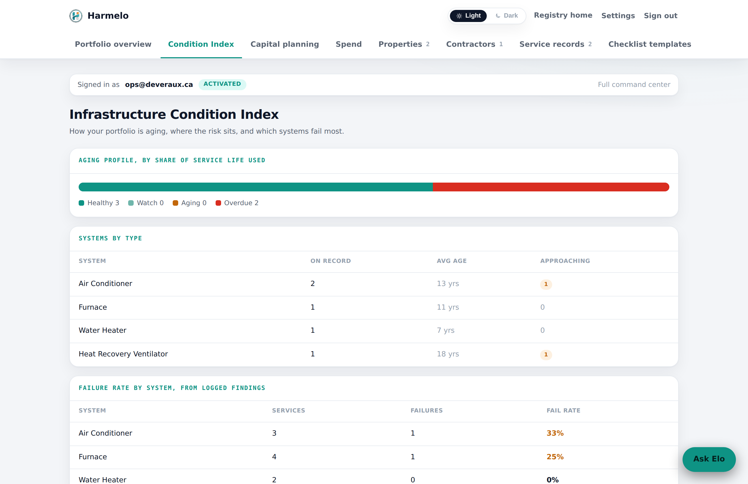Click the Failure Rate by System section title
748x484 pixels.
[172, 388]
